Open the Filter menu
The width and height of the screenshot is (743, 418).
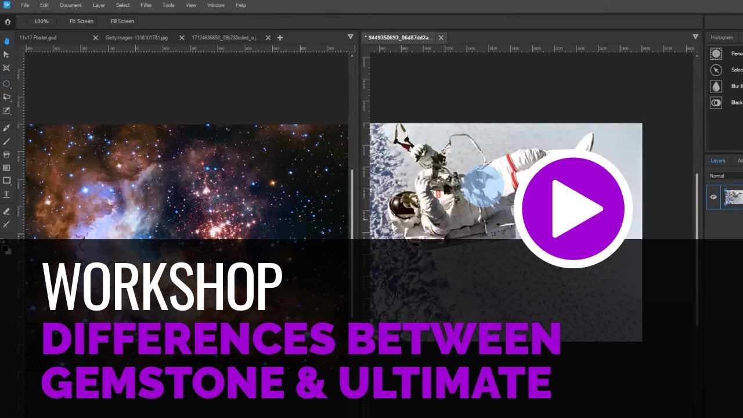tap(146, 5)
